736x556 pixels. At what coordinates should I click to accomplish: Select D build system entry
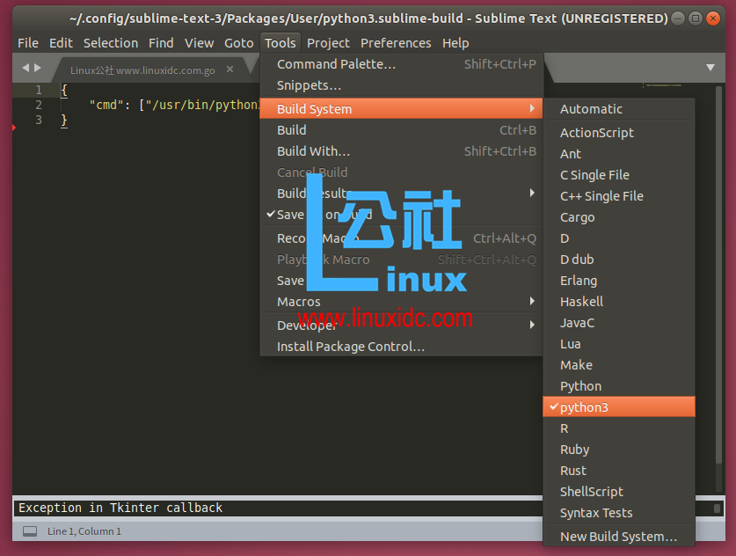tap(619, 238)
